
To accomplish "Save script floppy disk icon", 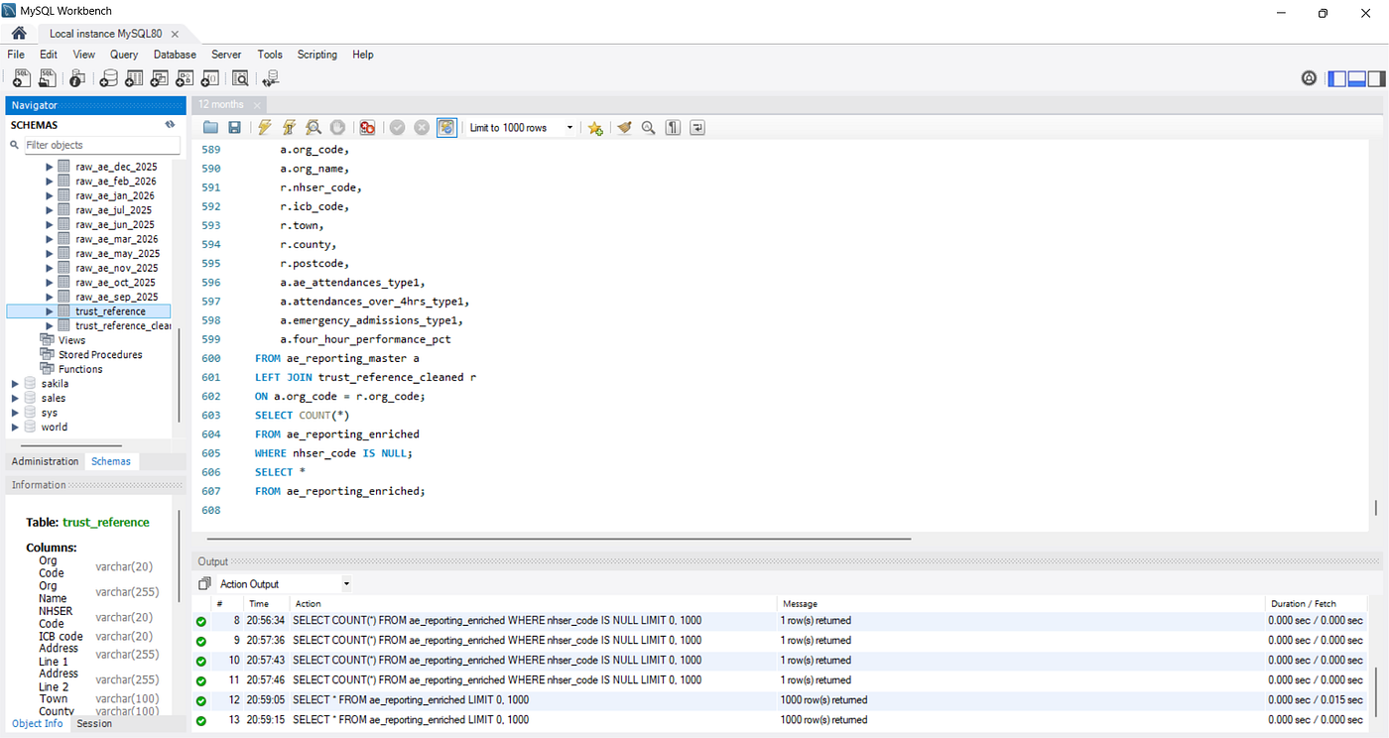I will (x=235, y=128).
